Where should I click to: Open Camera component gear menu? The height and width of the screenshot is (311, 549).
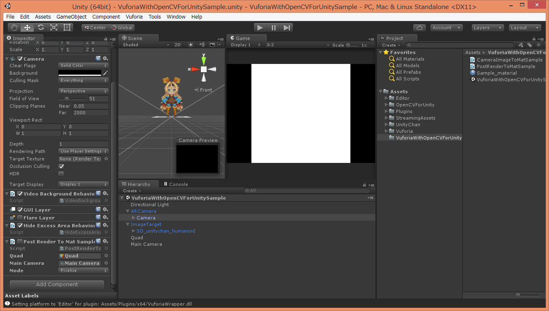[106, 59]
